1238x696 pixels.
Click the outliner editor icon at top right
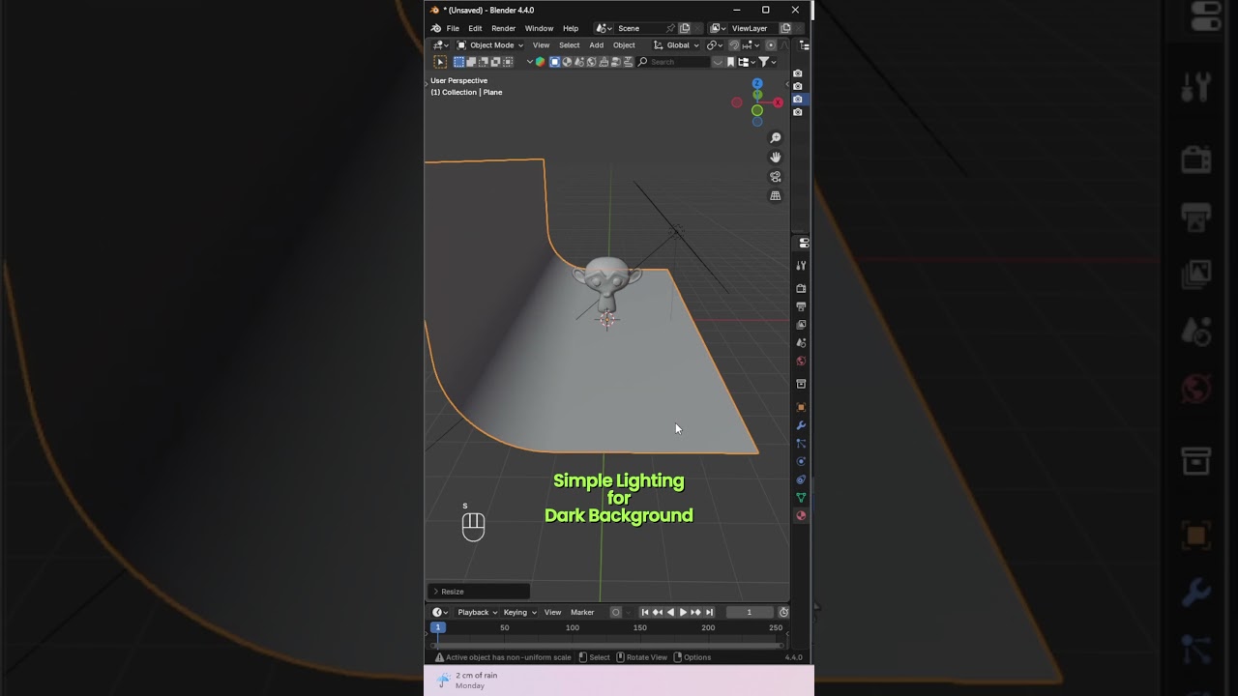pos(804,45)
